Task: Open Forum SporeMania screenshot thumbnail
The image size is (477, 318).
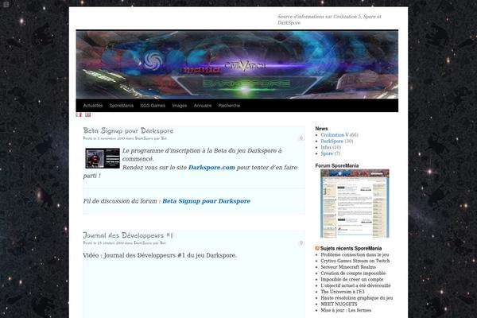Action: (355, 204)
